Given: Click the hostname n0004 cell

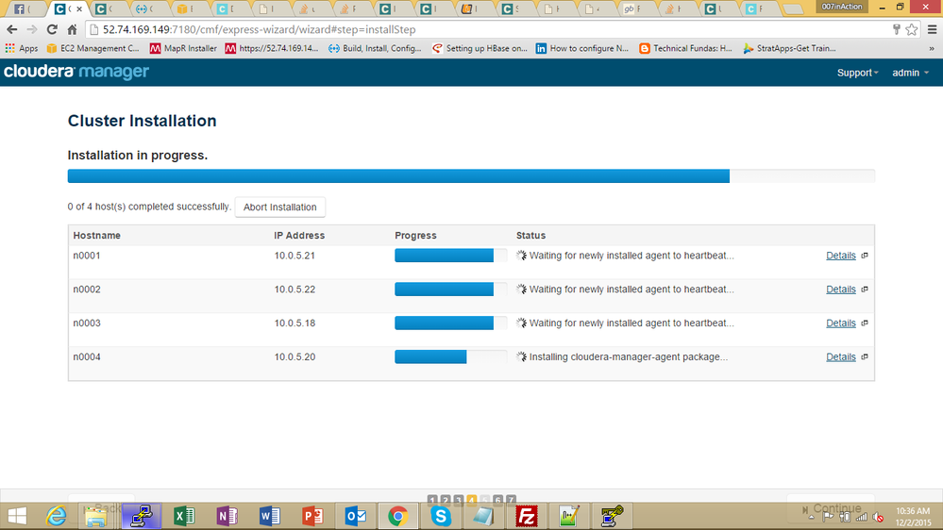Looking at the screenshot, I should coord(87,356).
